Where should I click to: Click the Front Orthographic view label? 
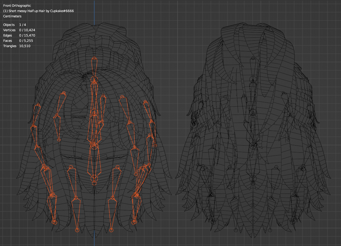17,5
